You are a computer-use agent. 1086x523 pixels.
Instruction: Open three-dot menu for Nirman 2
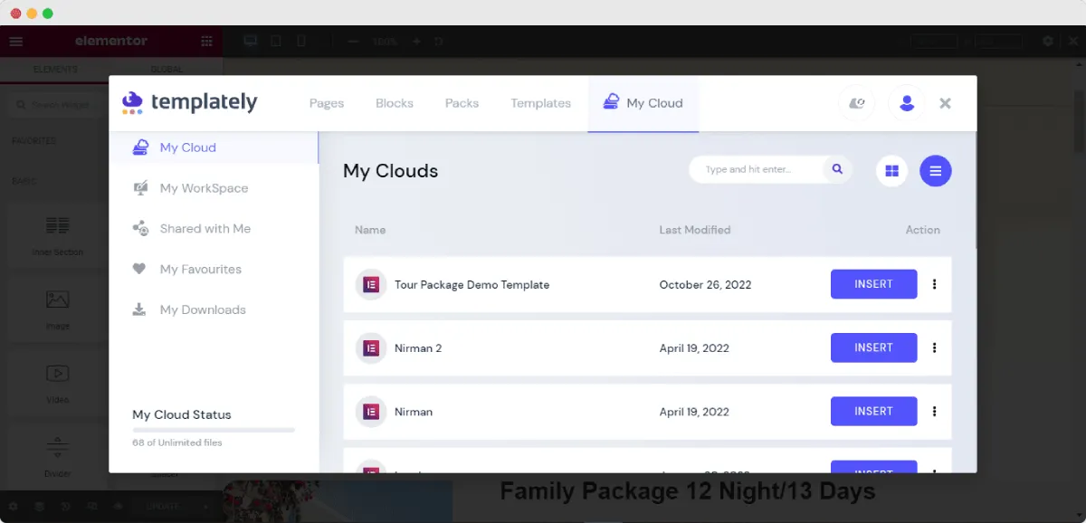coord(934,347)
